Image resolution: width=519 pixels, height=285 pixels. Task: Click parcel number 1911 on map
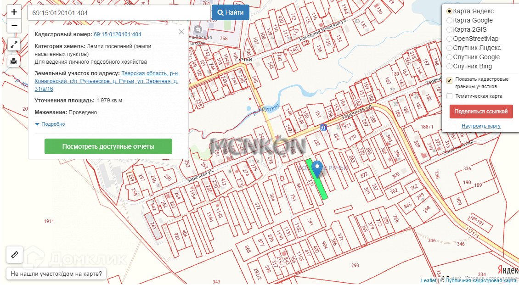click(x=49, y=221)
